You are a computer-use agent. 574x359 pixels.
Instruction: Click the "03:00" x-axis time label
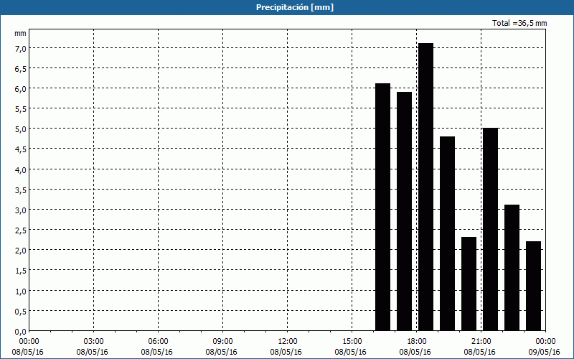coord(93,342)
